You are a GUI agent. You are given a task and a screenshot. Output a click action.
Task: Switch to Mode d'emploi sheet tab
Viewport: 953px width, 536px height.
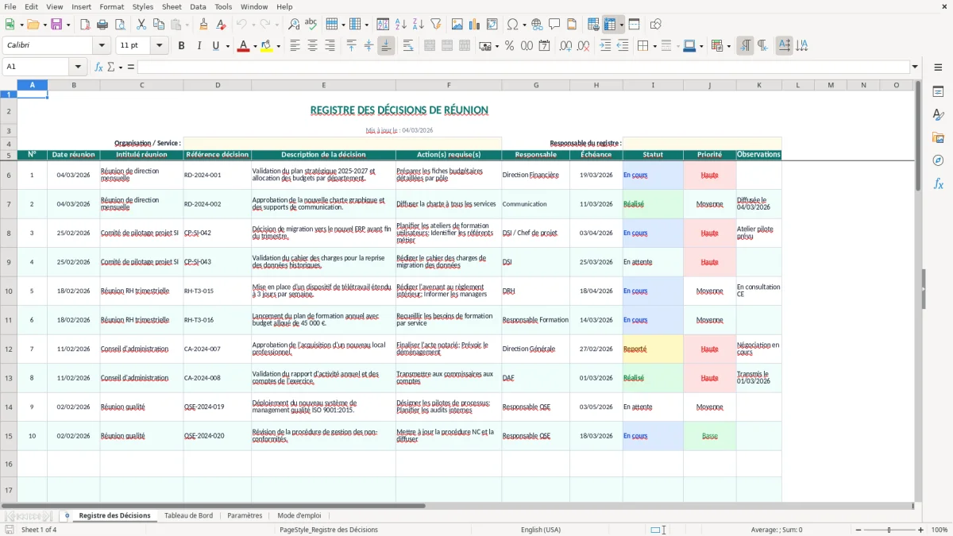tap(299, 515)
